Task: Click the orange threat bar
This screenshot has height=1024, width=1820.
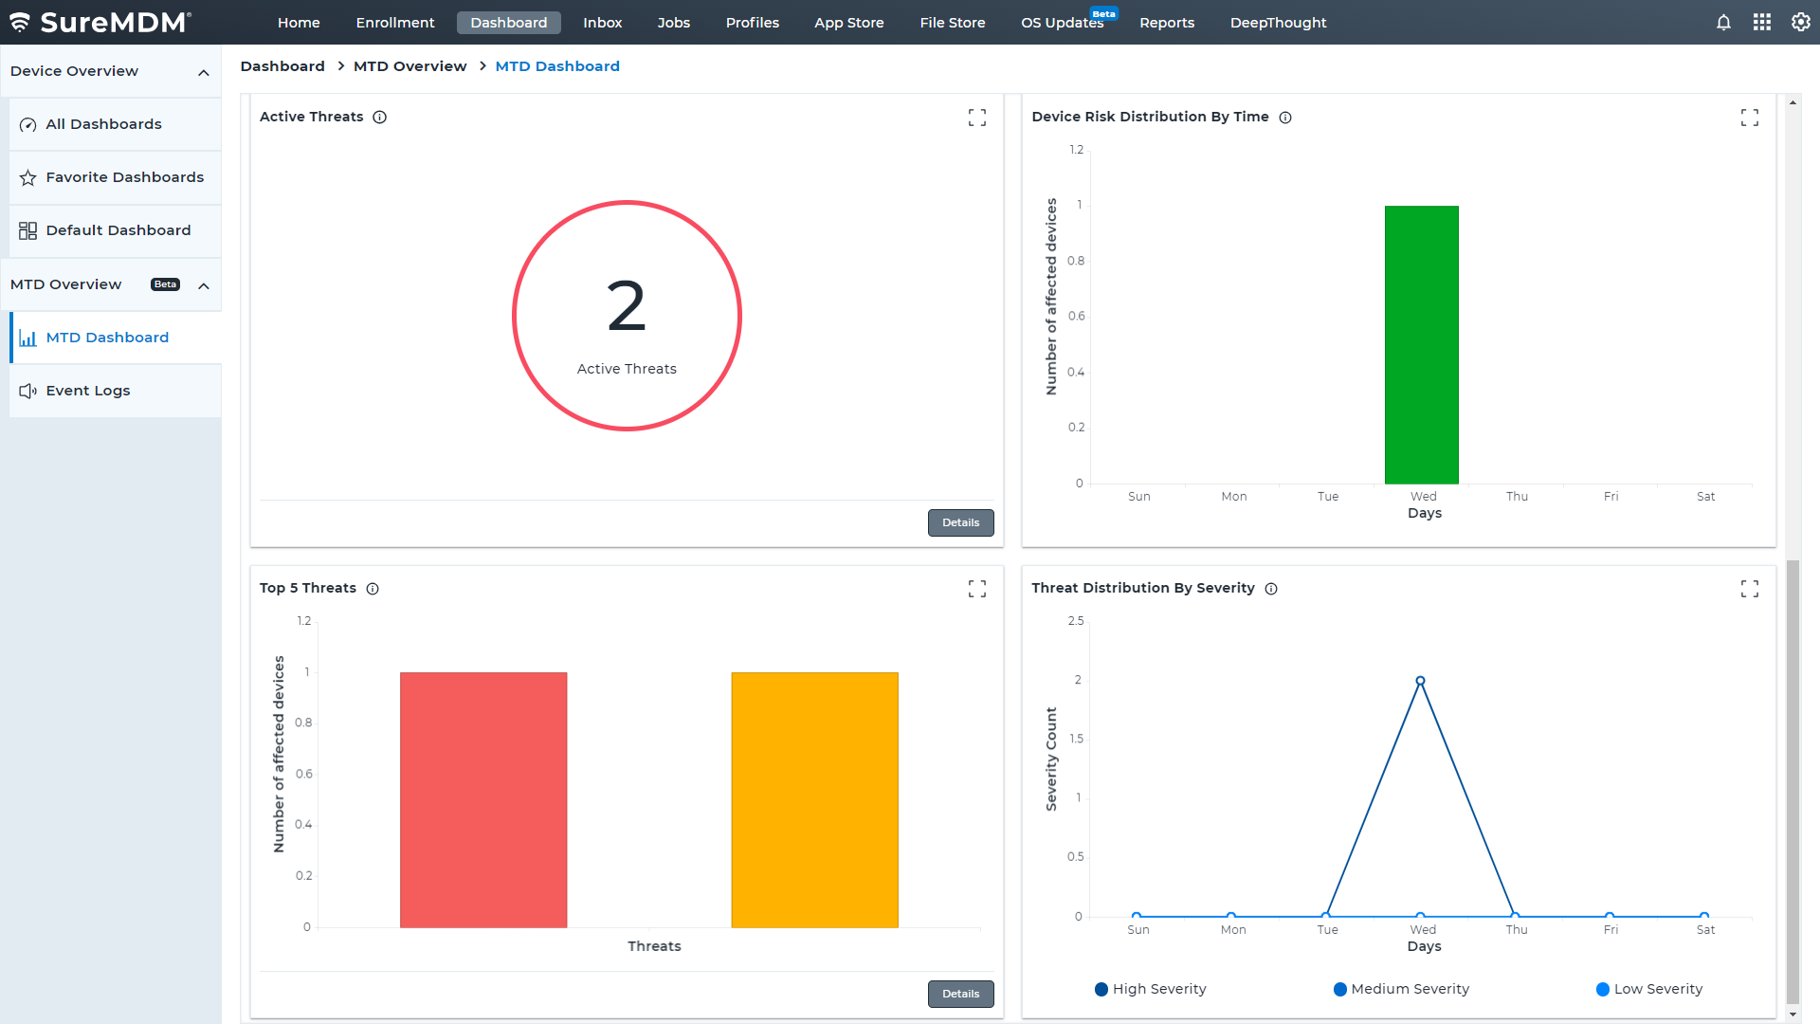Action: 815,800
